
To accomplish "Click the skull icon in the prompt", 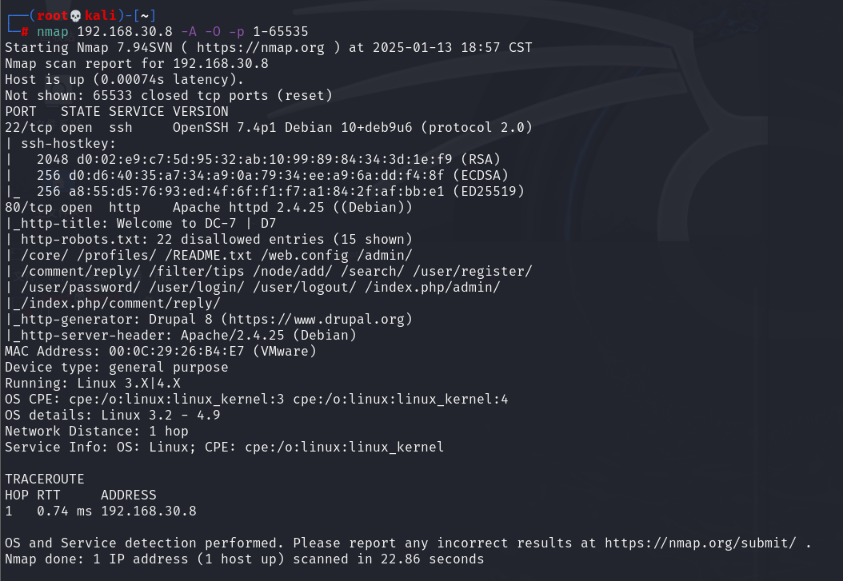I will [x=76, y=15].
